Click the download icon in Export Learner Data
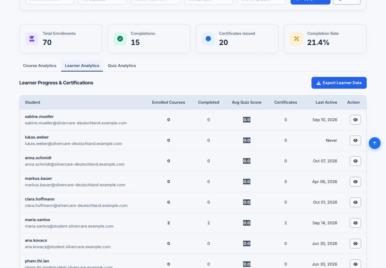This screenshot has width=386, height=268. tap(319, 83)
